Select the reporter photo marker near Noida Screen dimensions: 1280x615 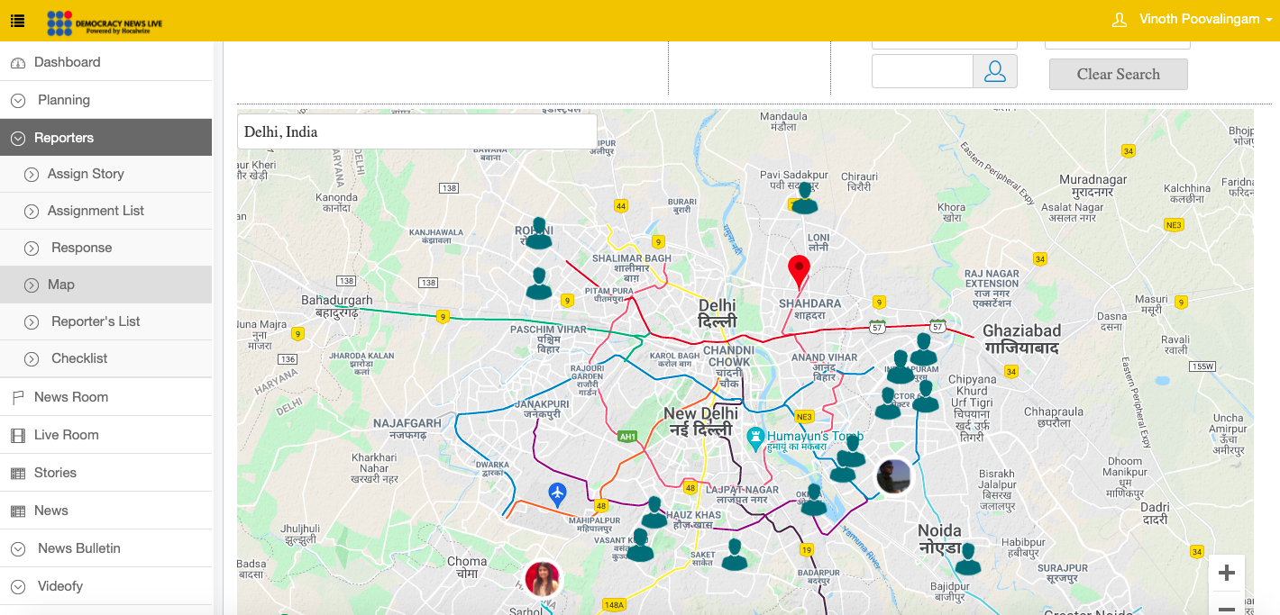coord(894,475)
